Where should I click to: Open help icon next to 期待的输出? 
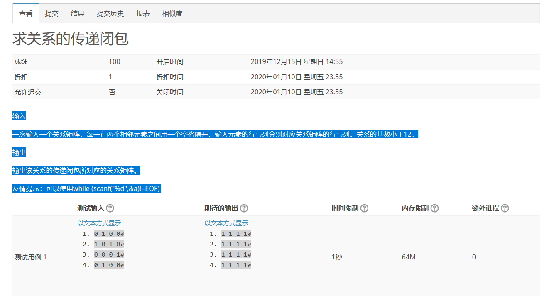point(244,208)
